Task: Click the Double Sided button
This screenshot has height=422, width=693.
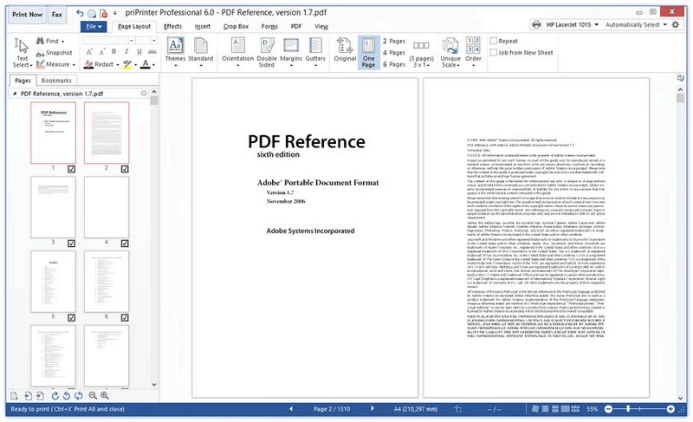Action: 267,53
